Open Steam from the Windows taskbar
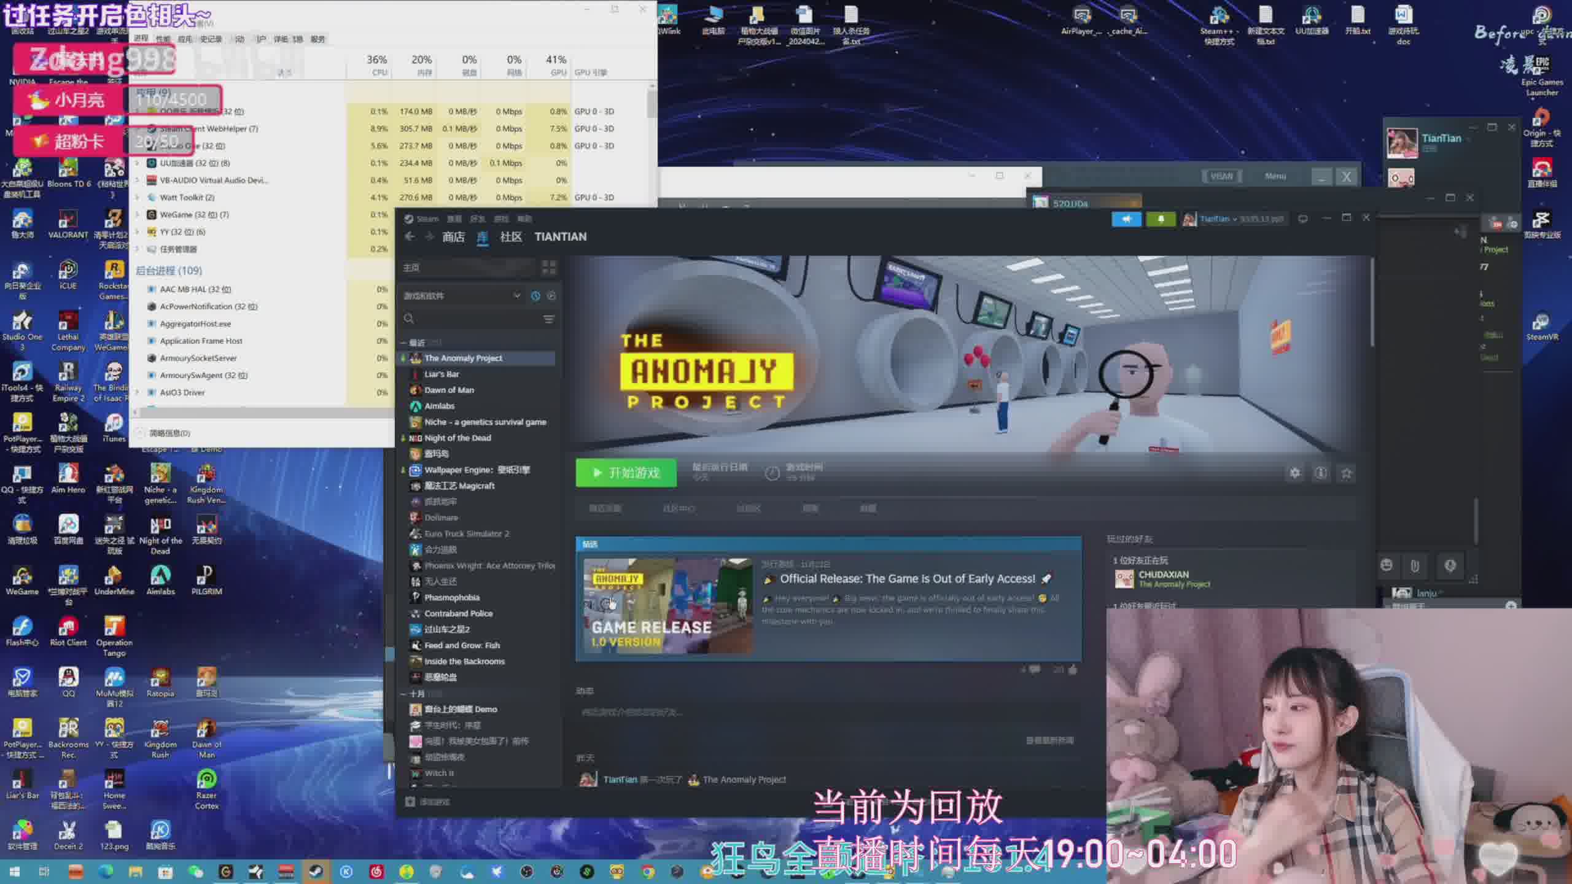 tap(316, 871)
